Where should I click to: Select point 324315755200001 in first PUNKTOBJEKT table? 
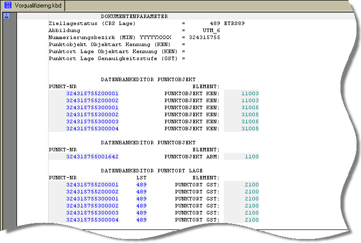point(92,94)
